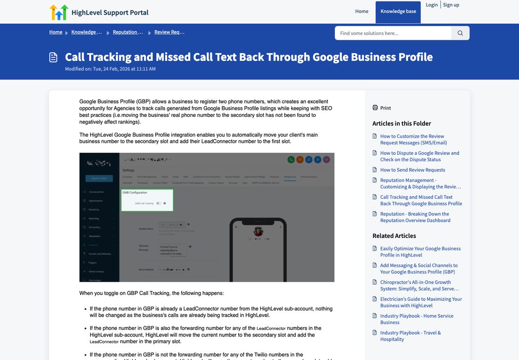Open 'Chiropractor's All-in-One Growth System' article

click(419, 285)
